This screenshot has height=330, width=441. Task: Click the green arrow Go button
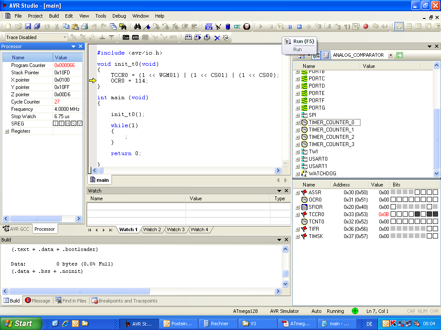pos(399,55)
